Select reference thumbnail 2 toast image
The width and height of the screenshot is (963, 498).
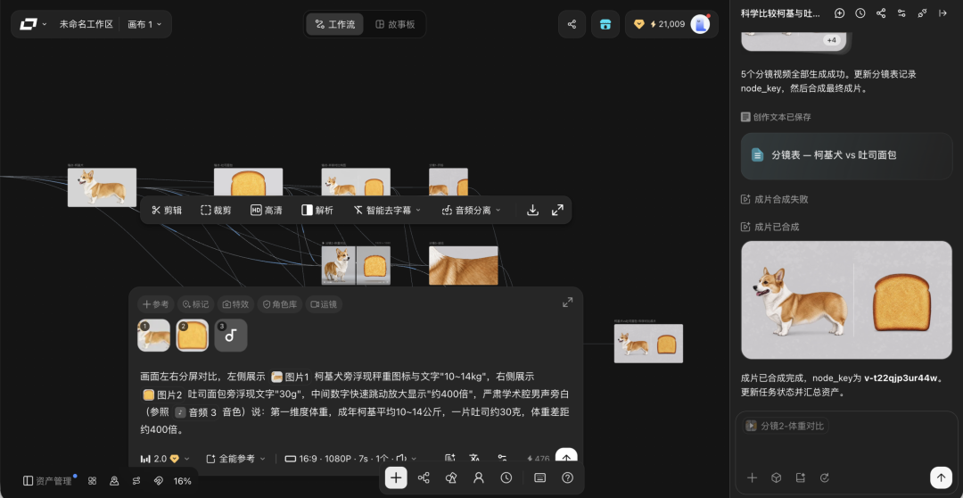(x=193, y=335)
